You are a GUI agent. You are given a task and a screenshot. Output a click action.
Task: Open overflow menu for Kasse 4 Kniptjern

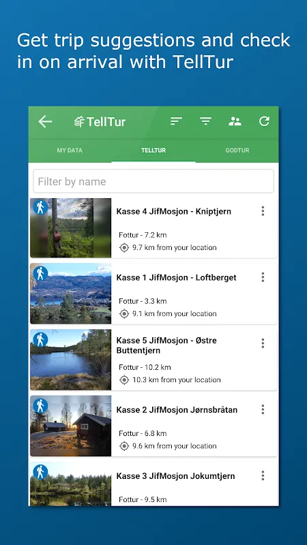point(263,211)
